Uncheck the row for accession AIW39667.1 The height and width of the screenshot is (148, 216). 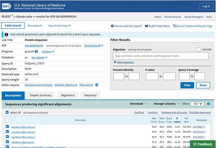pos(7,126)
